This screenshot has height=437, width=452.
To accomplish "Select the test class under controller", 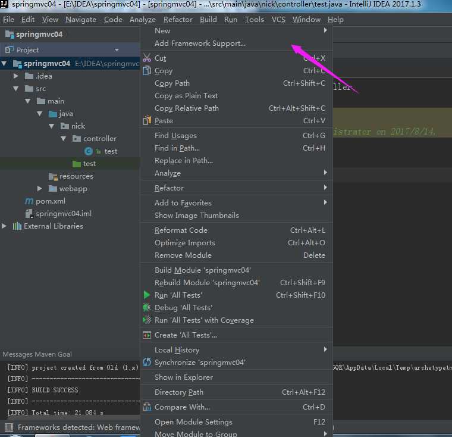I will (111, 151).
